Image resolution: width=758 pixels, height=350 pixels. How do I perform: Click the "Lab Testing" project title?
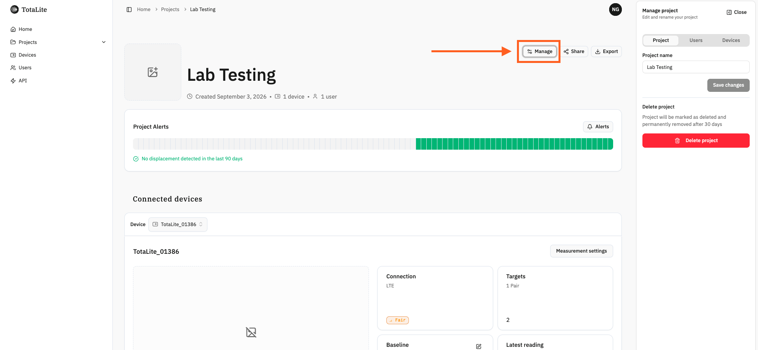click(x=232, y=75)
